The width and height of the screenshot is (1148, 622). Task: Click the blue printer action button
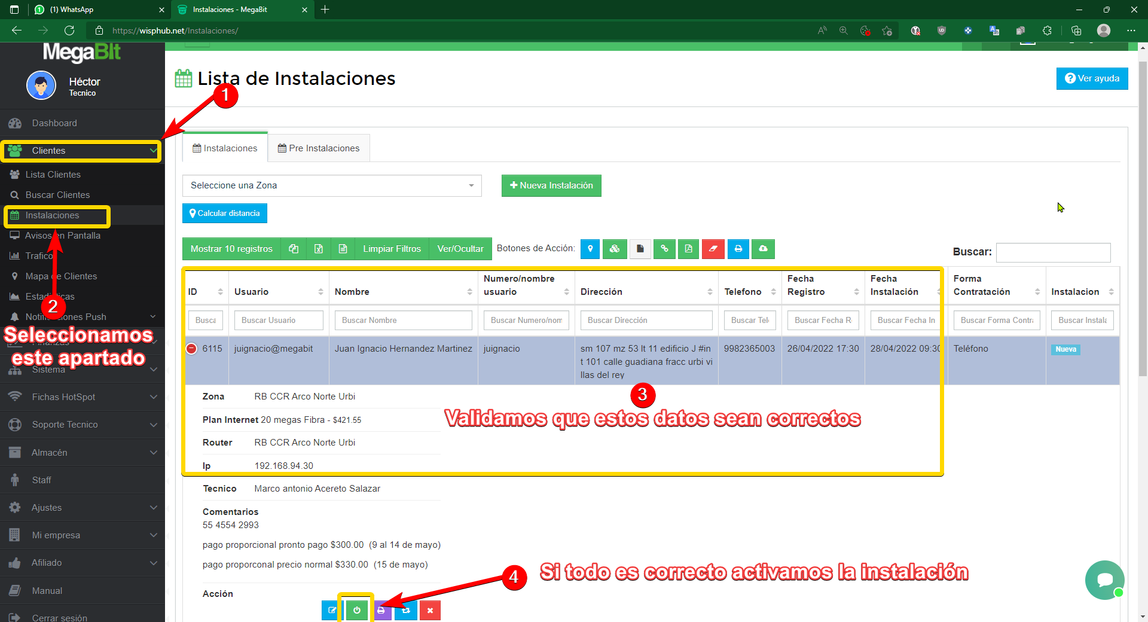(x=738, y=249)
